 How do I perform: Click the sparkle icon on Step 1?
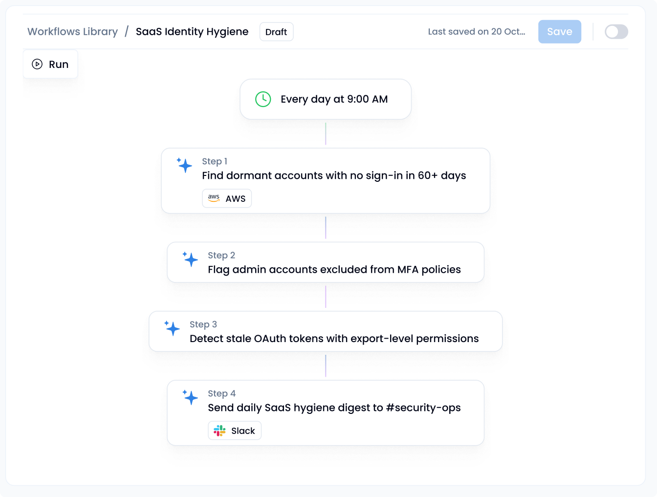point(184,165)
